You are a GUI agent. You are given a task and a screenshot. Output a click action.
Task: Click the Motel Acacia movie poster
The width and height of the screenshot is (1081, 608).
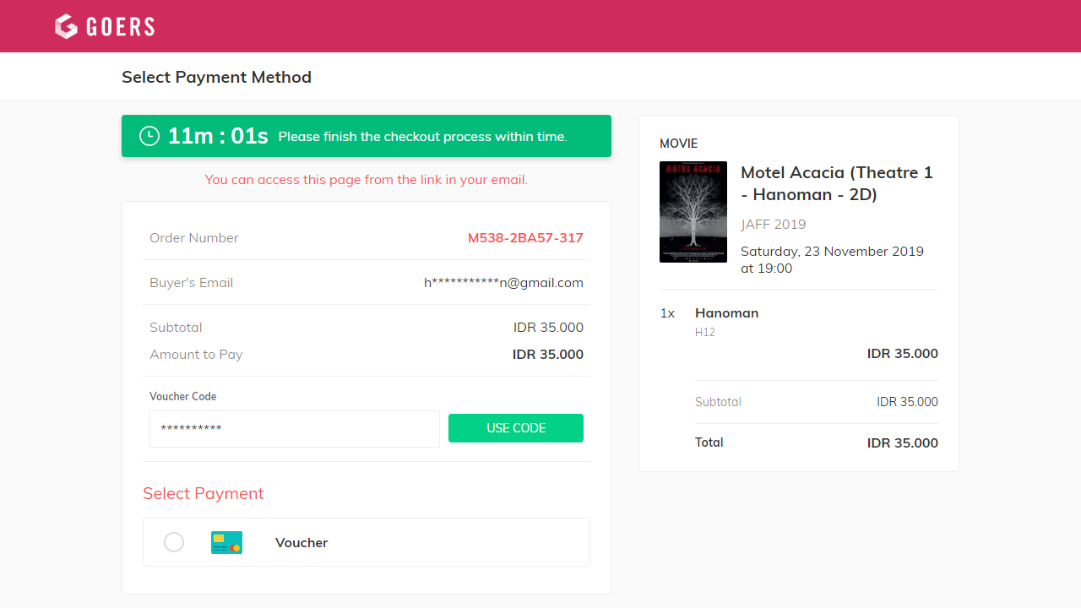point(693,212)
